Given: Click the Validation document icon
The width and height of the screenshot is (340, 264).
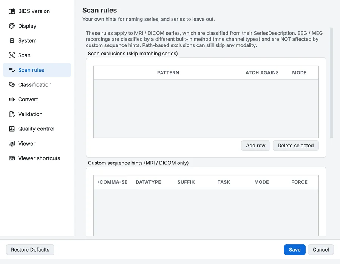Looking at the screenshot, I should coord(12,114).
